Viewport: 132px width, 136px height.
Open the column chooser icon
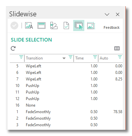[x=117, y=48]
